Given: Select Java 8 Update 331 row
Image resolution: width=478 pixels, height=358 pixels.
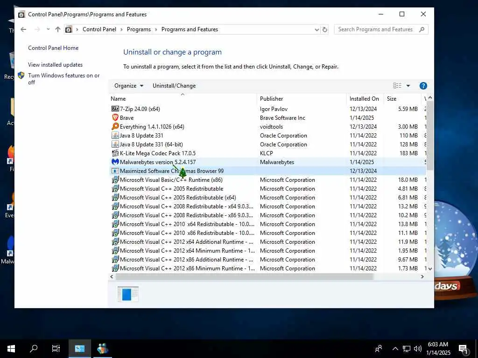Looking at the screenshot, I should 268,136.
